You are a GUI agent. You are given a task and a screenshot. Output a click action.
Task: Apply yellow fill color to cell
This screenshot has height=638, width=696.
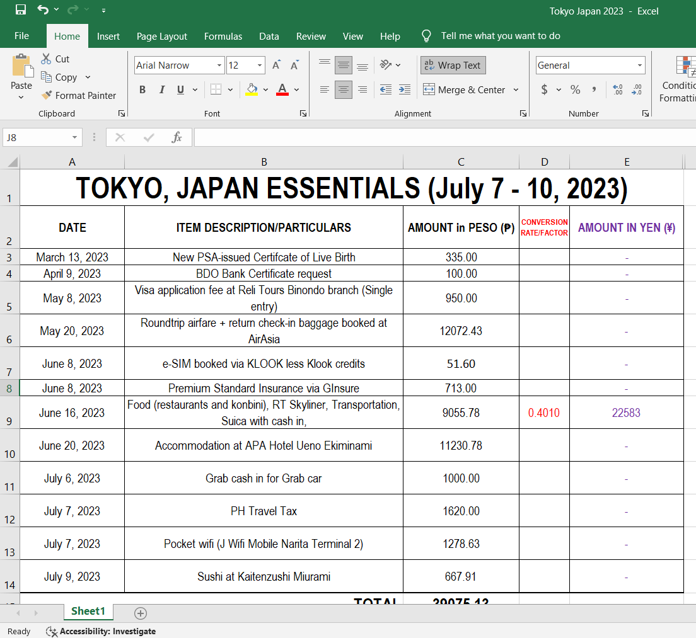coord(252,89)
